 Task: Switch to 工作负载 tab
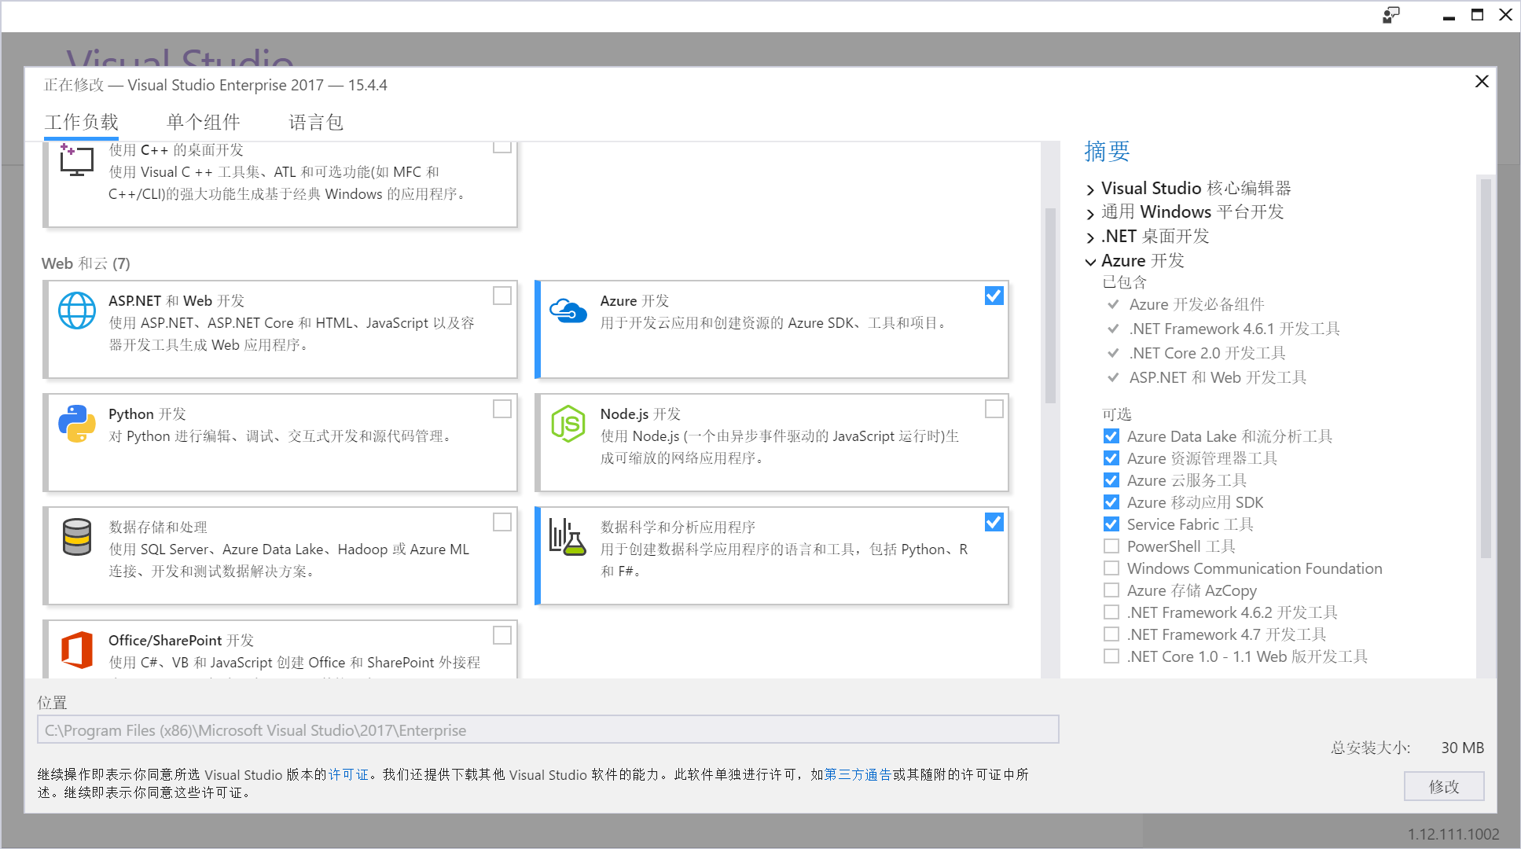click(82, 123)
